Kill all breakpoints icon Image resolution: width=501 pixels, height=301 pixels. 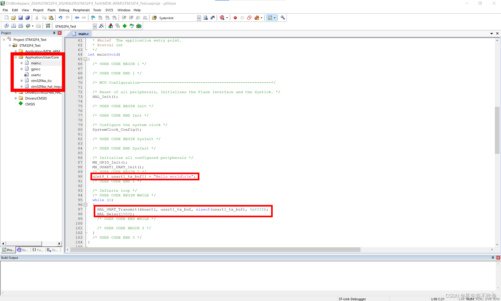pyautogui.click(x=257, y=18)
